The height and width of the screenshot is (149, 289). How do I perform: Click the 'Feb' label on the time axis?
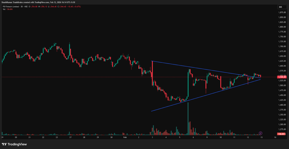pos(125,138)
